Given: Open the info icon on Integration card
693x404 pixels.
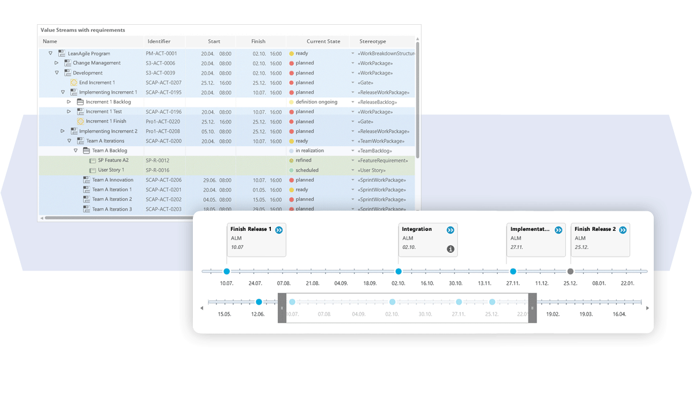Looking at the screenshot, I should click(x=450, y=249).
